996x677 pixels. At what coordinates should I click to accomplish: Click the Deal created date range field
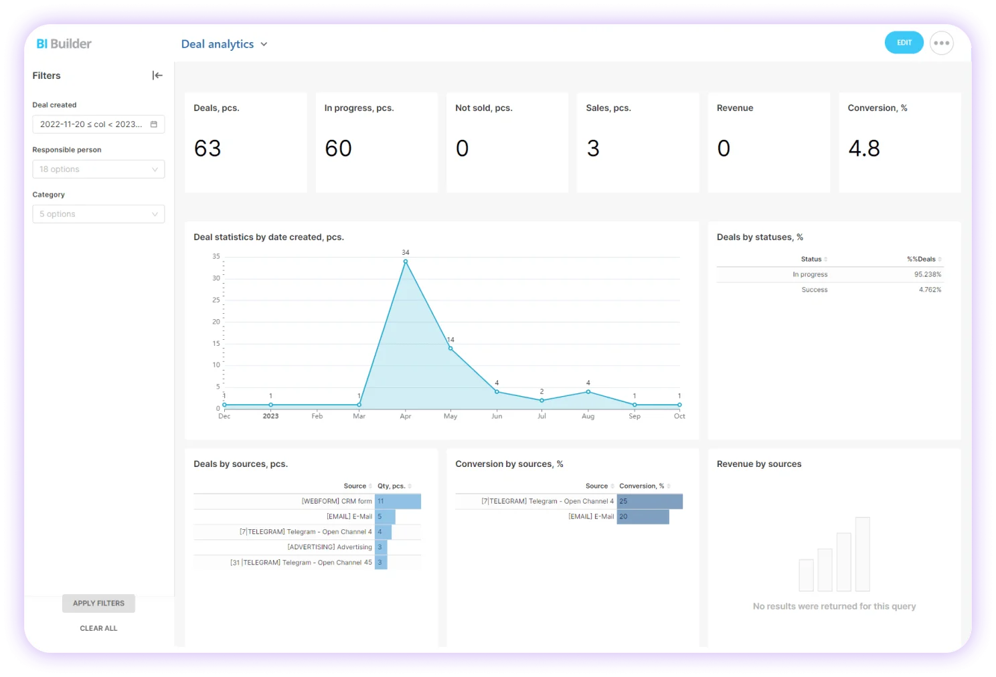point(91,124)
